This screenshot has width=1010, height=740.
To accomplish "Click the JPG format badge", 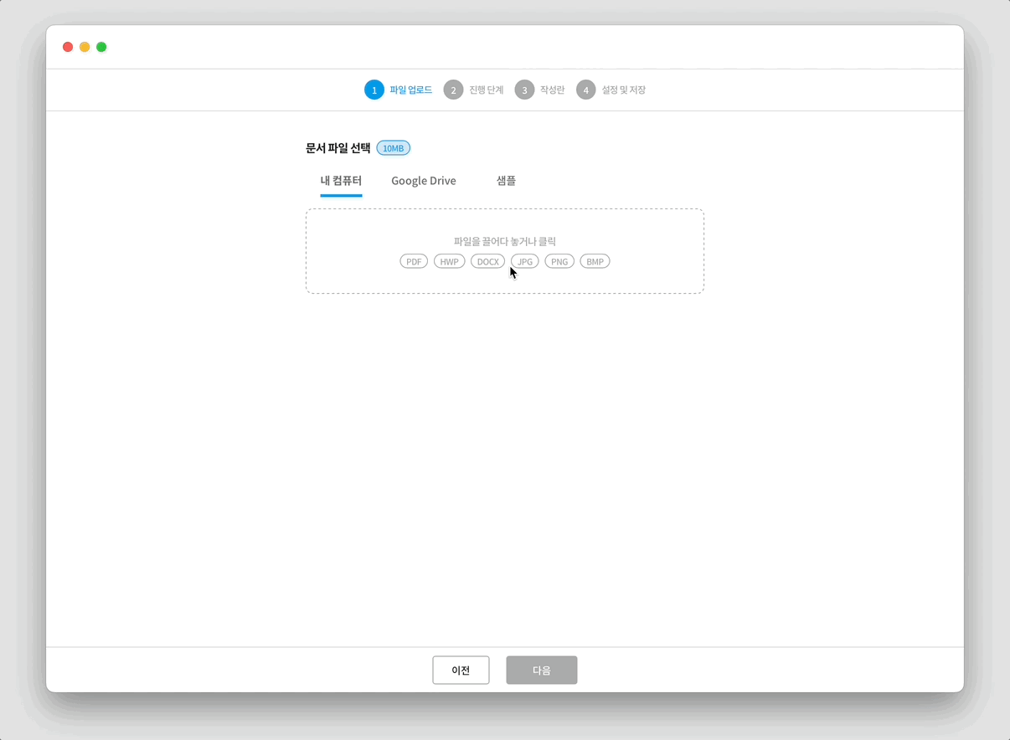I will tap(525, 262).
